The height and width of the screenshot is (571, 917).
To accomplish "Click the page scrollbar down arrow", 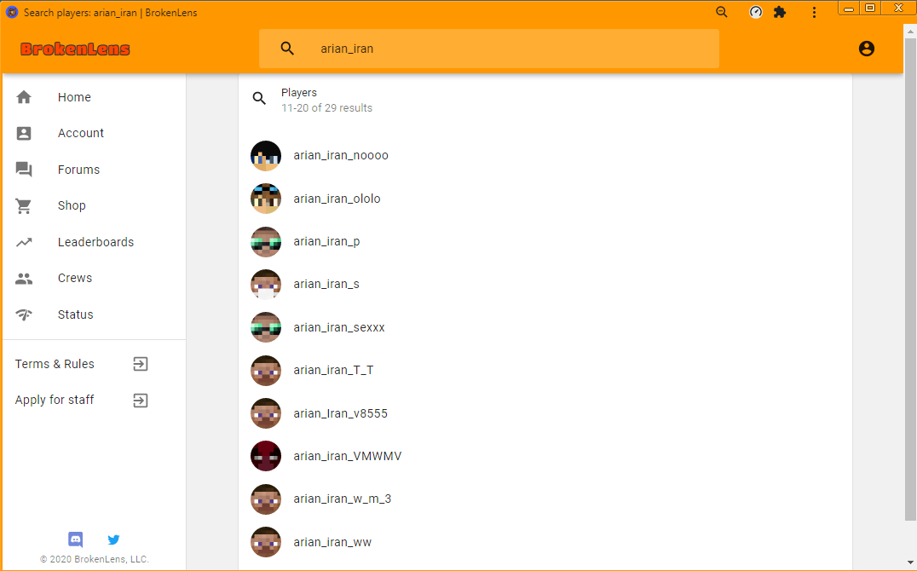I will click(x=910, y=562).
